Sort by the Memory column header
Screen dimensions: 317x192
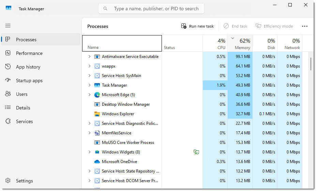pos(240,43)
